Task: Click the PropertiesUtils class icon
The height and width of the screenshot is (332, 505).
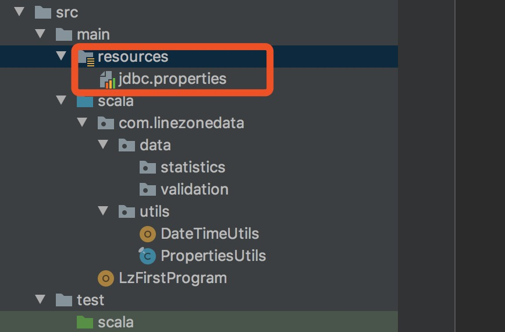Action: point(148,255)
